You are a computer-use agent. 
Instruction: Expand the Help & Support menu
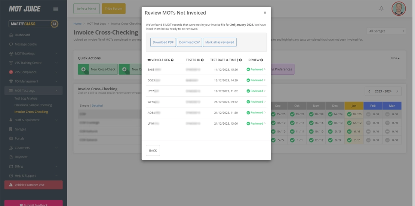33,176
